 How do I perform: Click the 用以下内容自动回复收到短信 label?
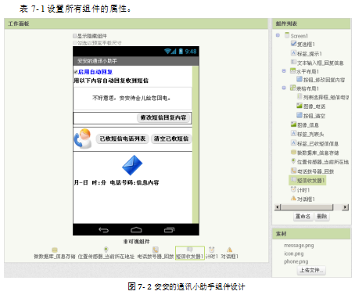[x=111, y=81]
